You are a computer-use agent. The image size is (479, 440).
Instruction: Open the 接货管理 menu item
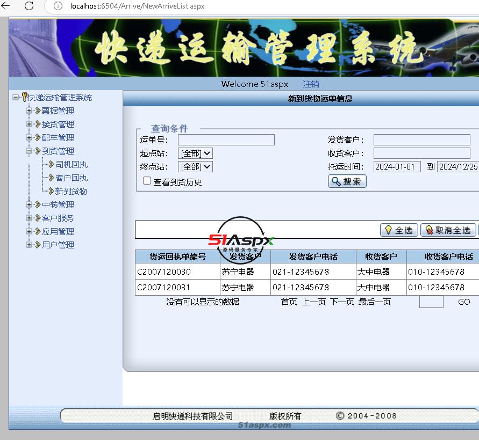click(x=58, y=124)
